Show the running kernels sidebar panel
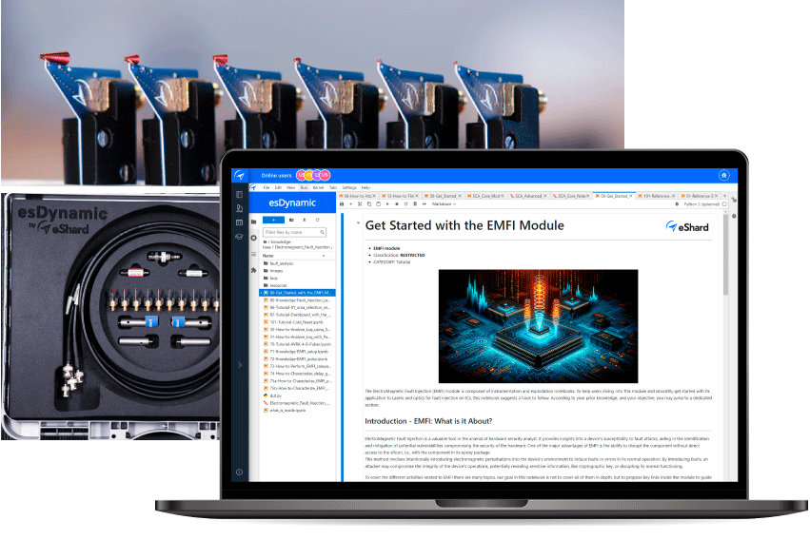The width and height of the screenshot is (810, 559). (253, 238)
